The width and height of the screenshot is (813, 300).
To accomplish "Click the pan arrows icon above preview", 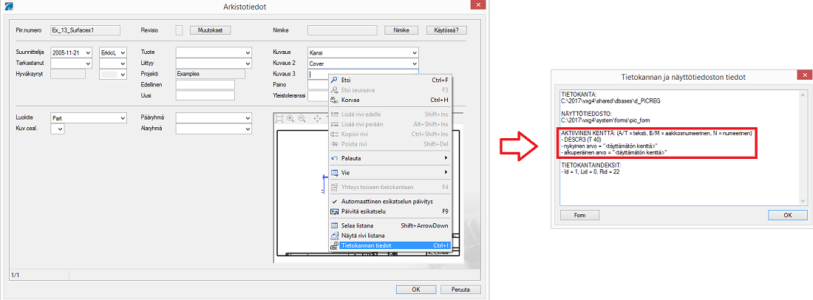I will [317, 119].
